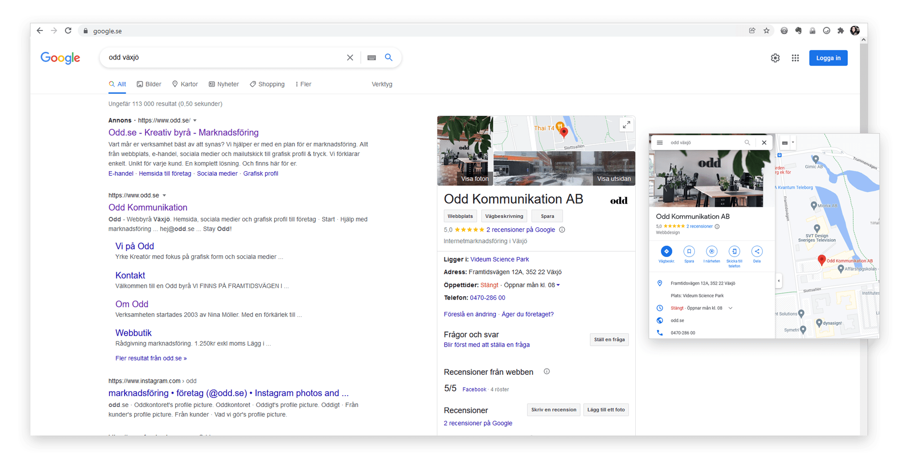Image resolution: width=898 pixels, height=465 pixels.
Task: Open the Kontakt sitelink
Action: (x=130, y=275)
